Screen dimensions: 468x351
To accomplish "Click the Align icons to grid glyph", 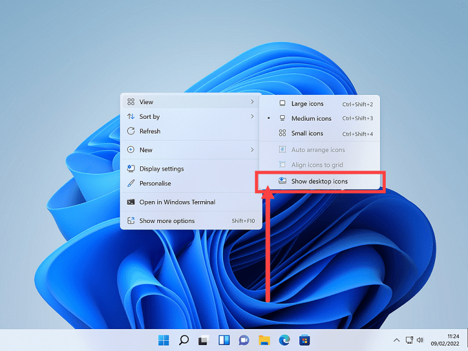I will point(282,165).
